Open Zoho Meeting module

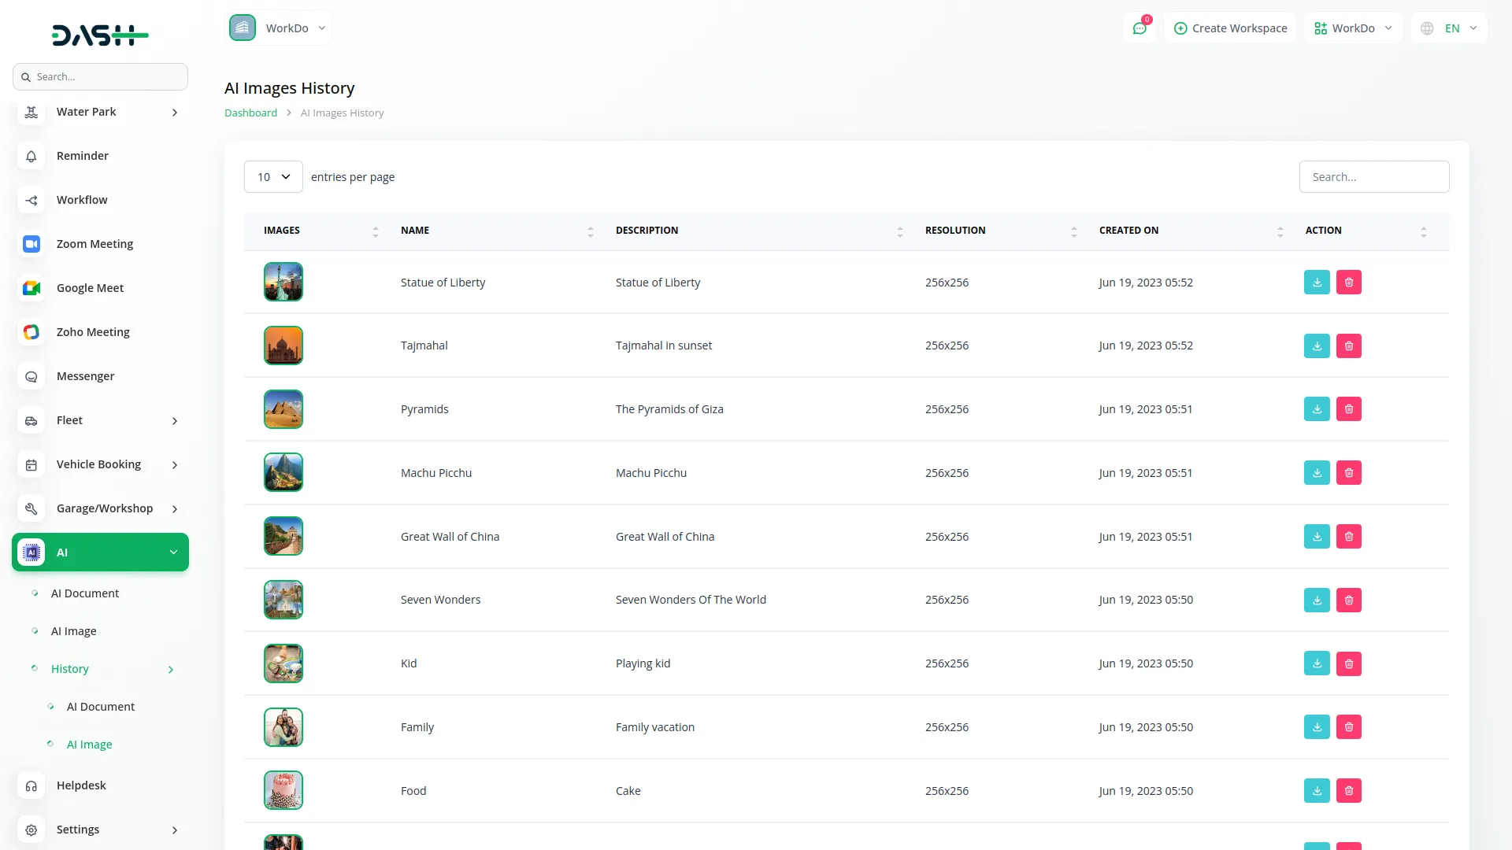[93, 332]
